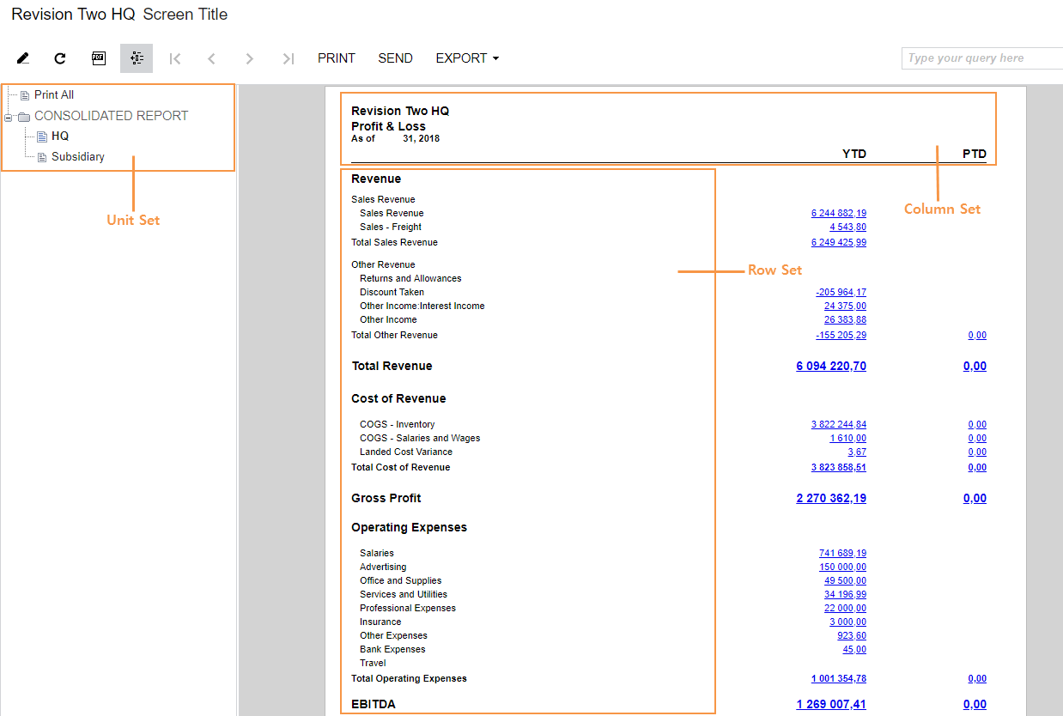1063x716 pixels.
Task: Select the Subsidiary unit in tree
Action: point(78,157)
